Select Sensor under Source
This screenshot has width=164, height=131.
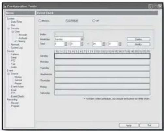tap(18, 80)
